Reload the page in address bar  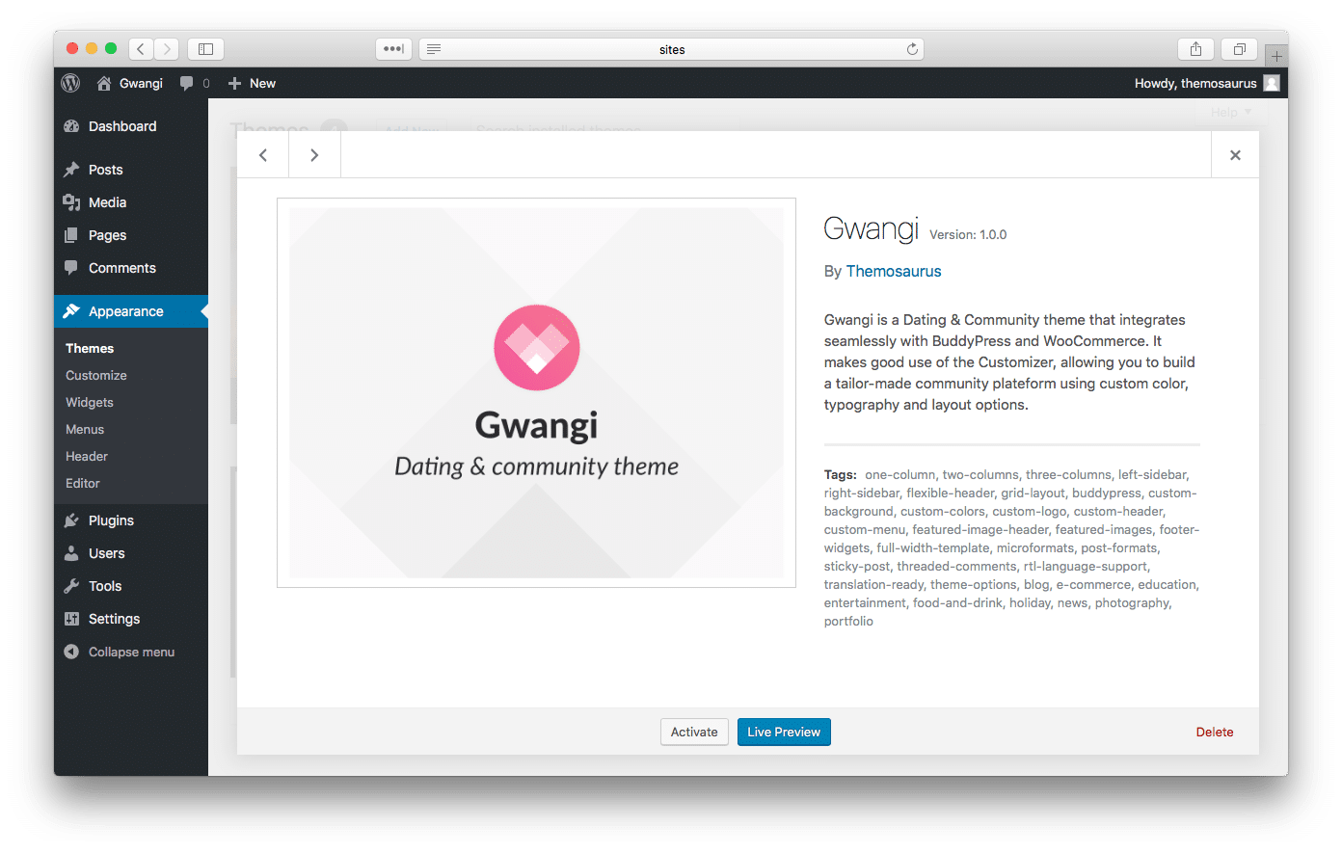pyautogui.click(x=912, y=49)
